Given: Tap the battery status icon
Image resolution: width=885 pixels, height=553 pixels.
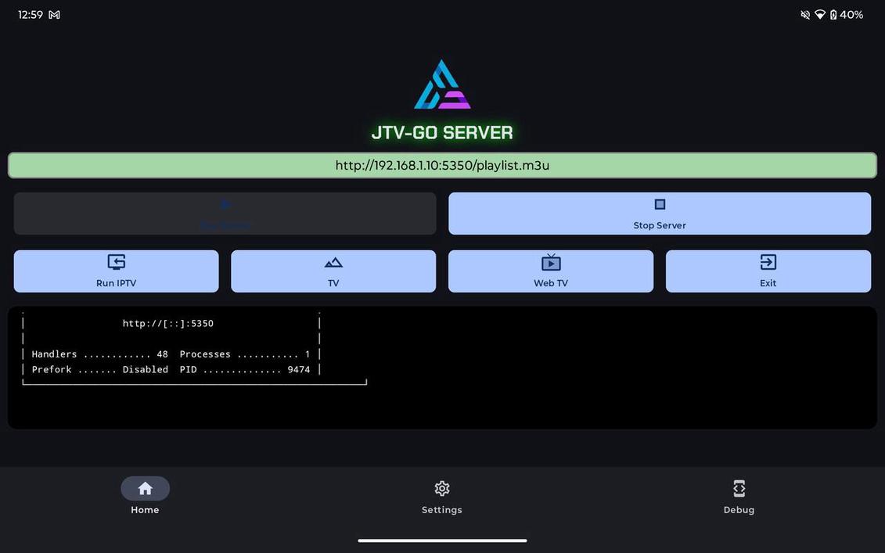Looking at the screenshot, I should pos(833,15).
